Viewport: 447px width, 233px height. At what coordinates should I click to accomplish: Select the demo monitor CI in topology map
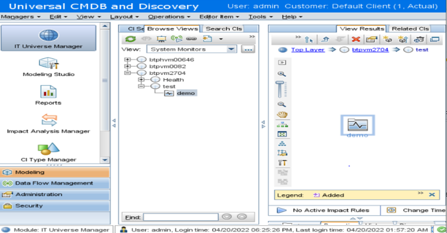click(x=358, y=125)
